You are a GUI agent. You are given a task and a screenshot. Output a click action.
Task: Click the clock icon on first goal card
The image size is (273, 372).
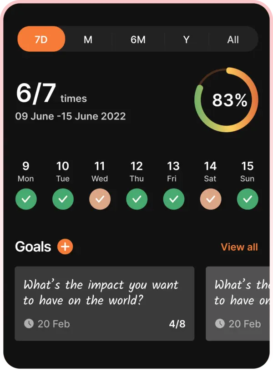(29, 323)
